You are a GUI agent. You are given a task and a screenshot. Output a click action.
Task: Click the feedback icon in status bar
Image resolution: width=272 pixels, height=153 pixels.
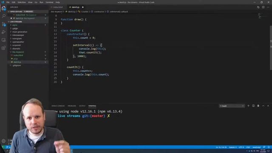pyautogui.click(x=264, y=147)
